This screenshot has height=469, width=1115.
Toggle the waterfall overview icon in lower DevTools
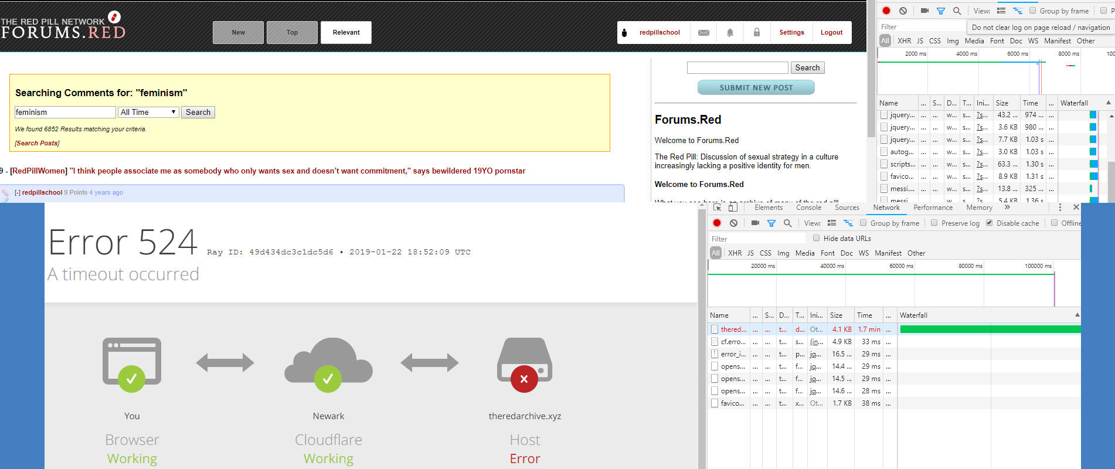[x=848, y=223]
